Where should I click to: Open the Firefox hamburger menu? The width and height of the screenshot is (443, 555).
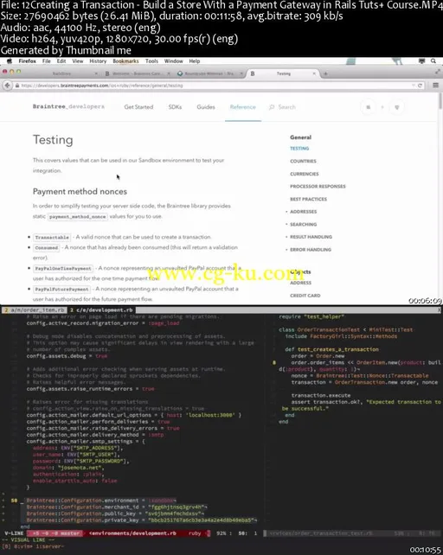435,86
